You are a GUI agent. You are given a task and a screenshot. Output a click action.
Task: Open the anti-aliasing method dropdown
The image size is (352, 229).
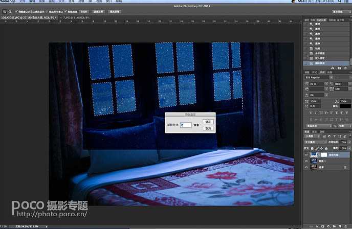(x=345, y=126)
